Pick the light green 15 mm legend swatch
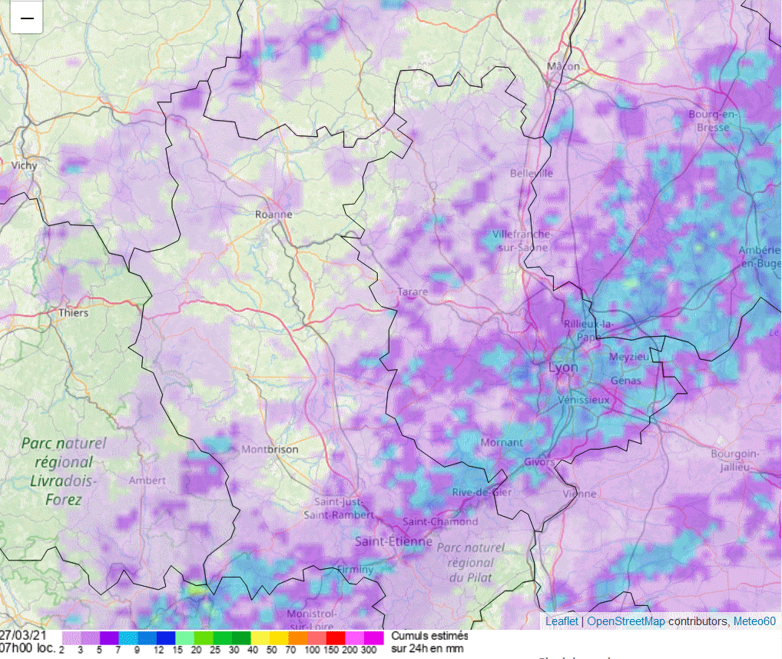The height and width of the screenshot is (659, 782). point(184,638)
